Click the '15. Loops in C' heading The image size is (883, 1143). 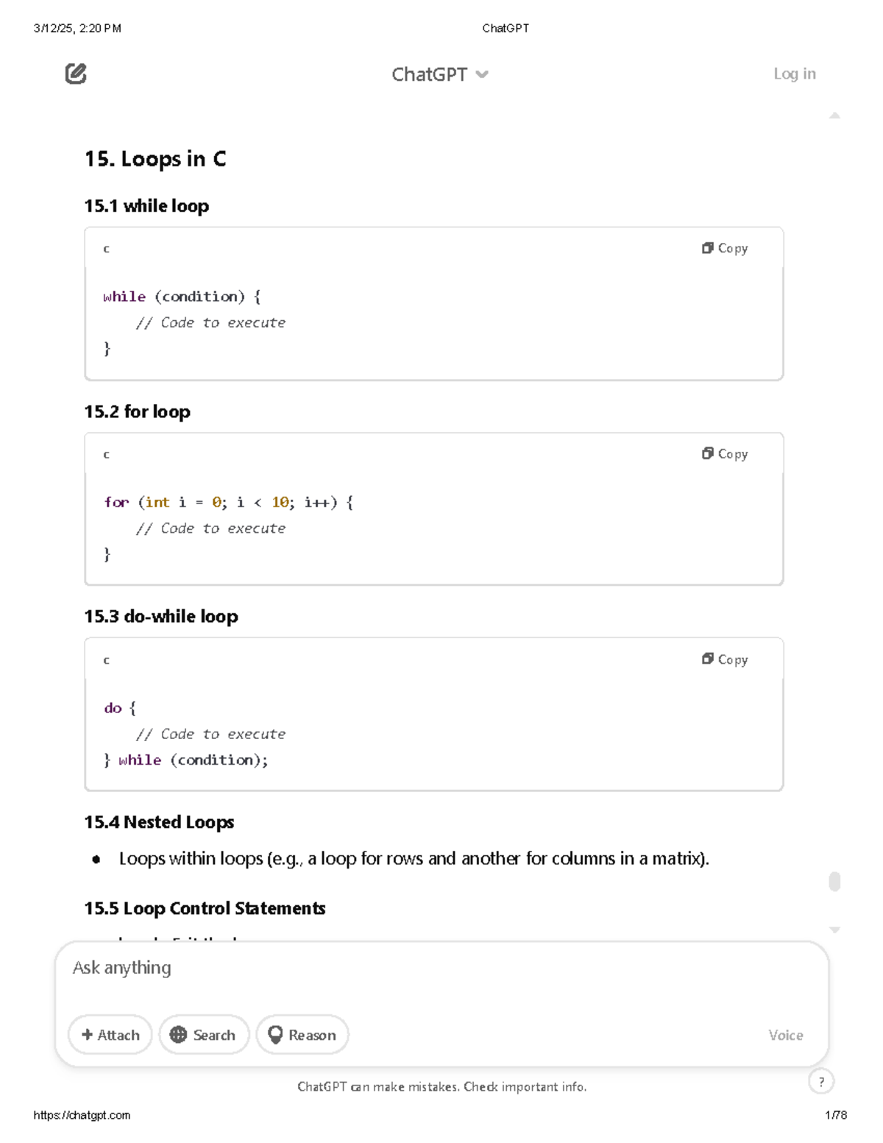155,159
